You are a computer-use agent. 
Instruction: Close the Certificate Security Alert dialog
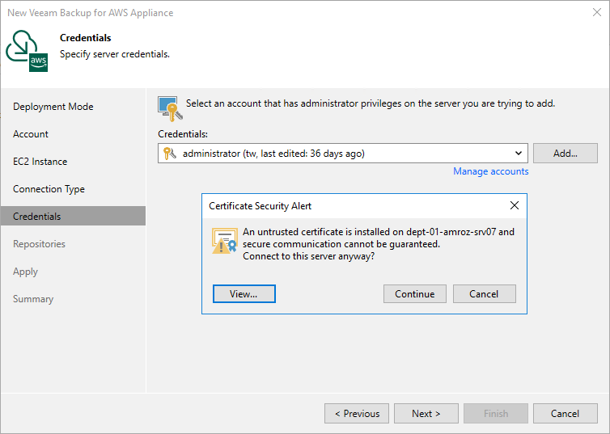[515, 205]
